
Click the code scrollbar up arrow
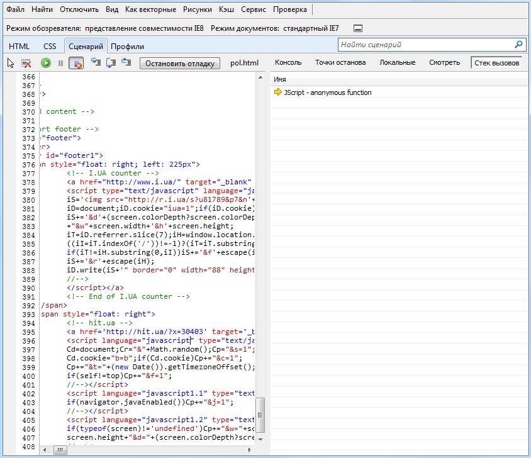tap(260, 77)
